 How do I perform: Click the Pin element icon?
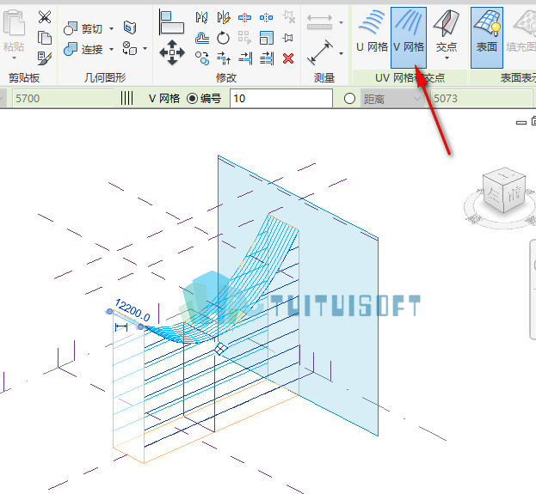[288, 38]
